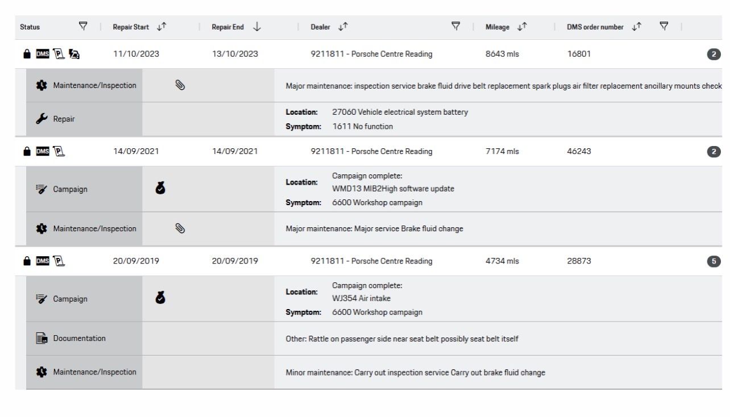Open the DMS order number filter
Image resolution: width=730 pixels, height=417 pixels.
tap(663, 27)
